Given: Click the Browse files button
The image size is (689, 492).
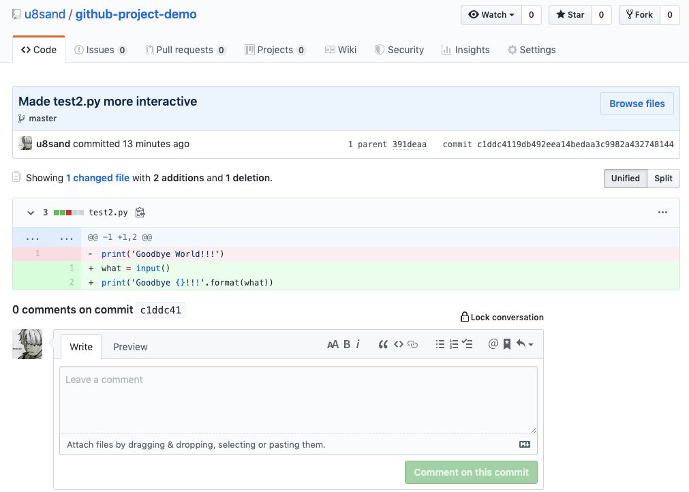Looking at the screenshot, I should [x=637, y=104].
